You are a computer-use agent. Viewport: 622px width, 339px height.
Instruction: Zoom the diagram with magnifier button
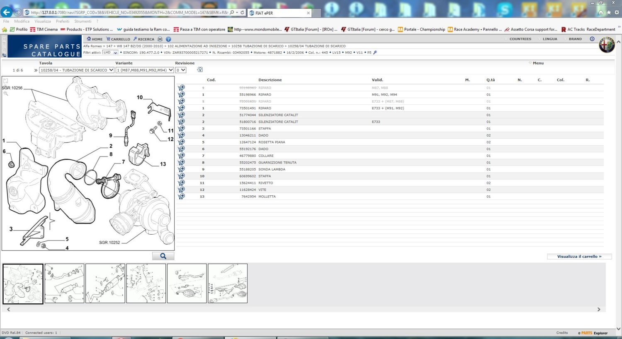163,256
